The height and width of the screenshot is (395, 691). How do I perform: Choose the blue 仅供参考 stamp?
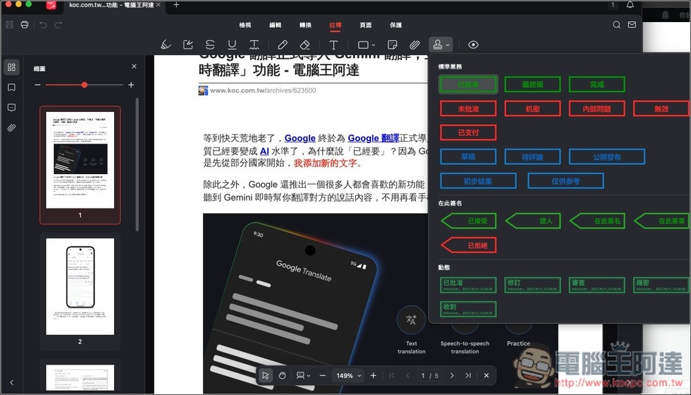(565, 181)
